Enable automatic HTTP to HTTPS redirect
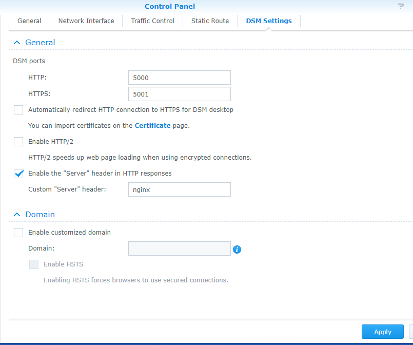The height and width of the screenshot is (345, 413). pos(18,110)
